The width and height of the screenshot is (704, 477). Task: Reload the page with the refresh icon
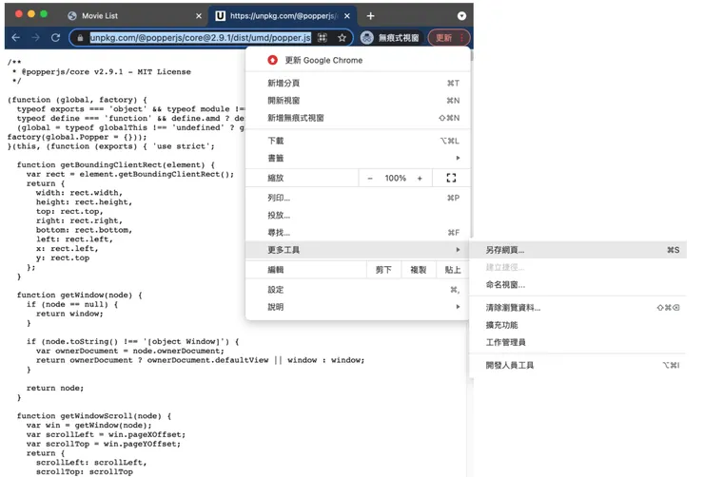click(55, 38)
